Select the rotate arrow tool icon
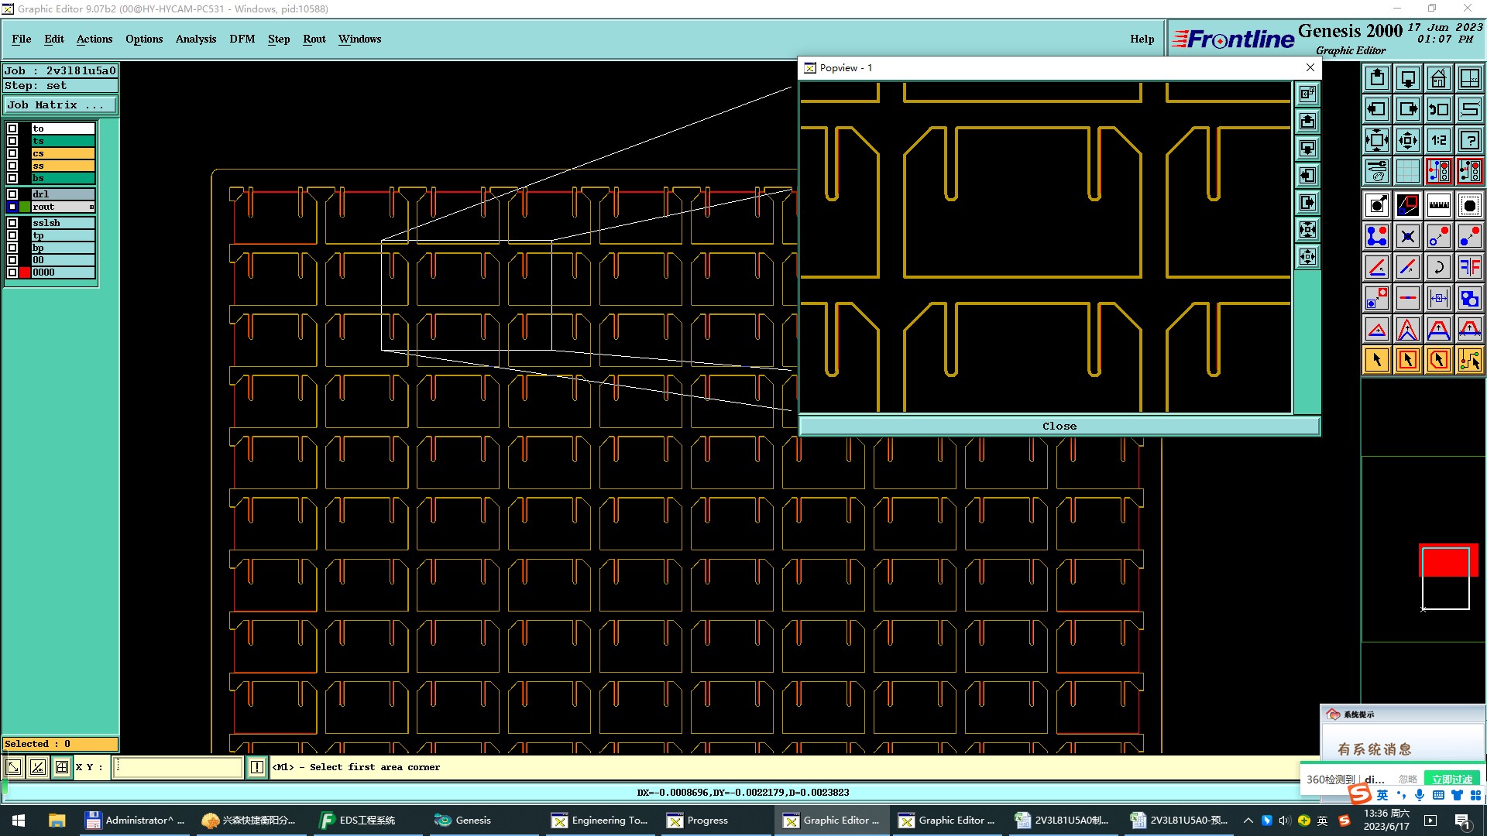This screenshot has height=836, width=1487. 1438,267
